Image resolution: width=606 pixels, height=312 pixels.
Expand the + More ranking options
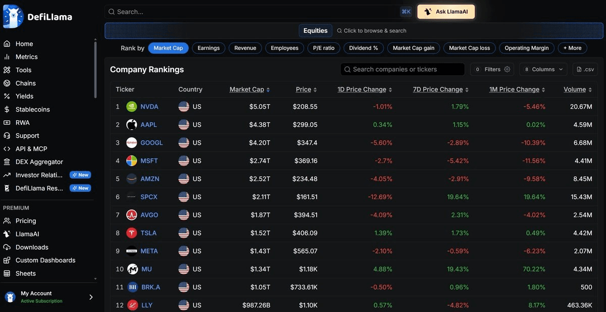click(572, 48)
